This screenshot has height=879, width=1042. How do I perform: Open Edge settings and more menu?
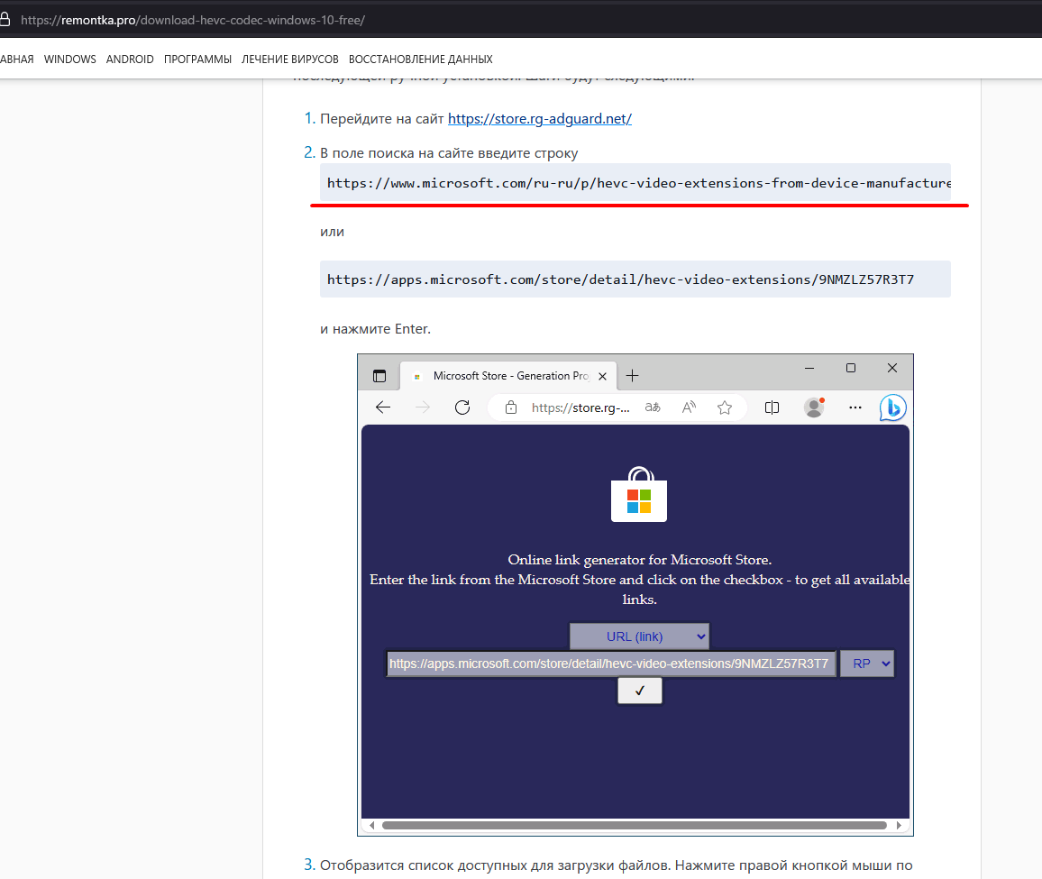[x=855, y=407]
